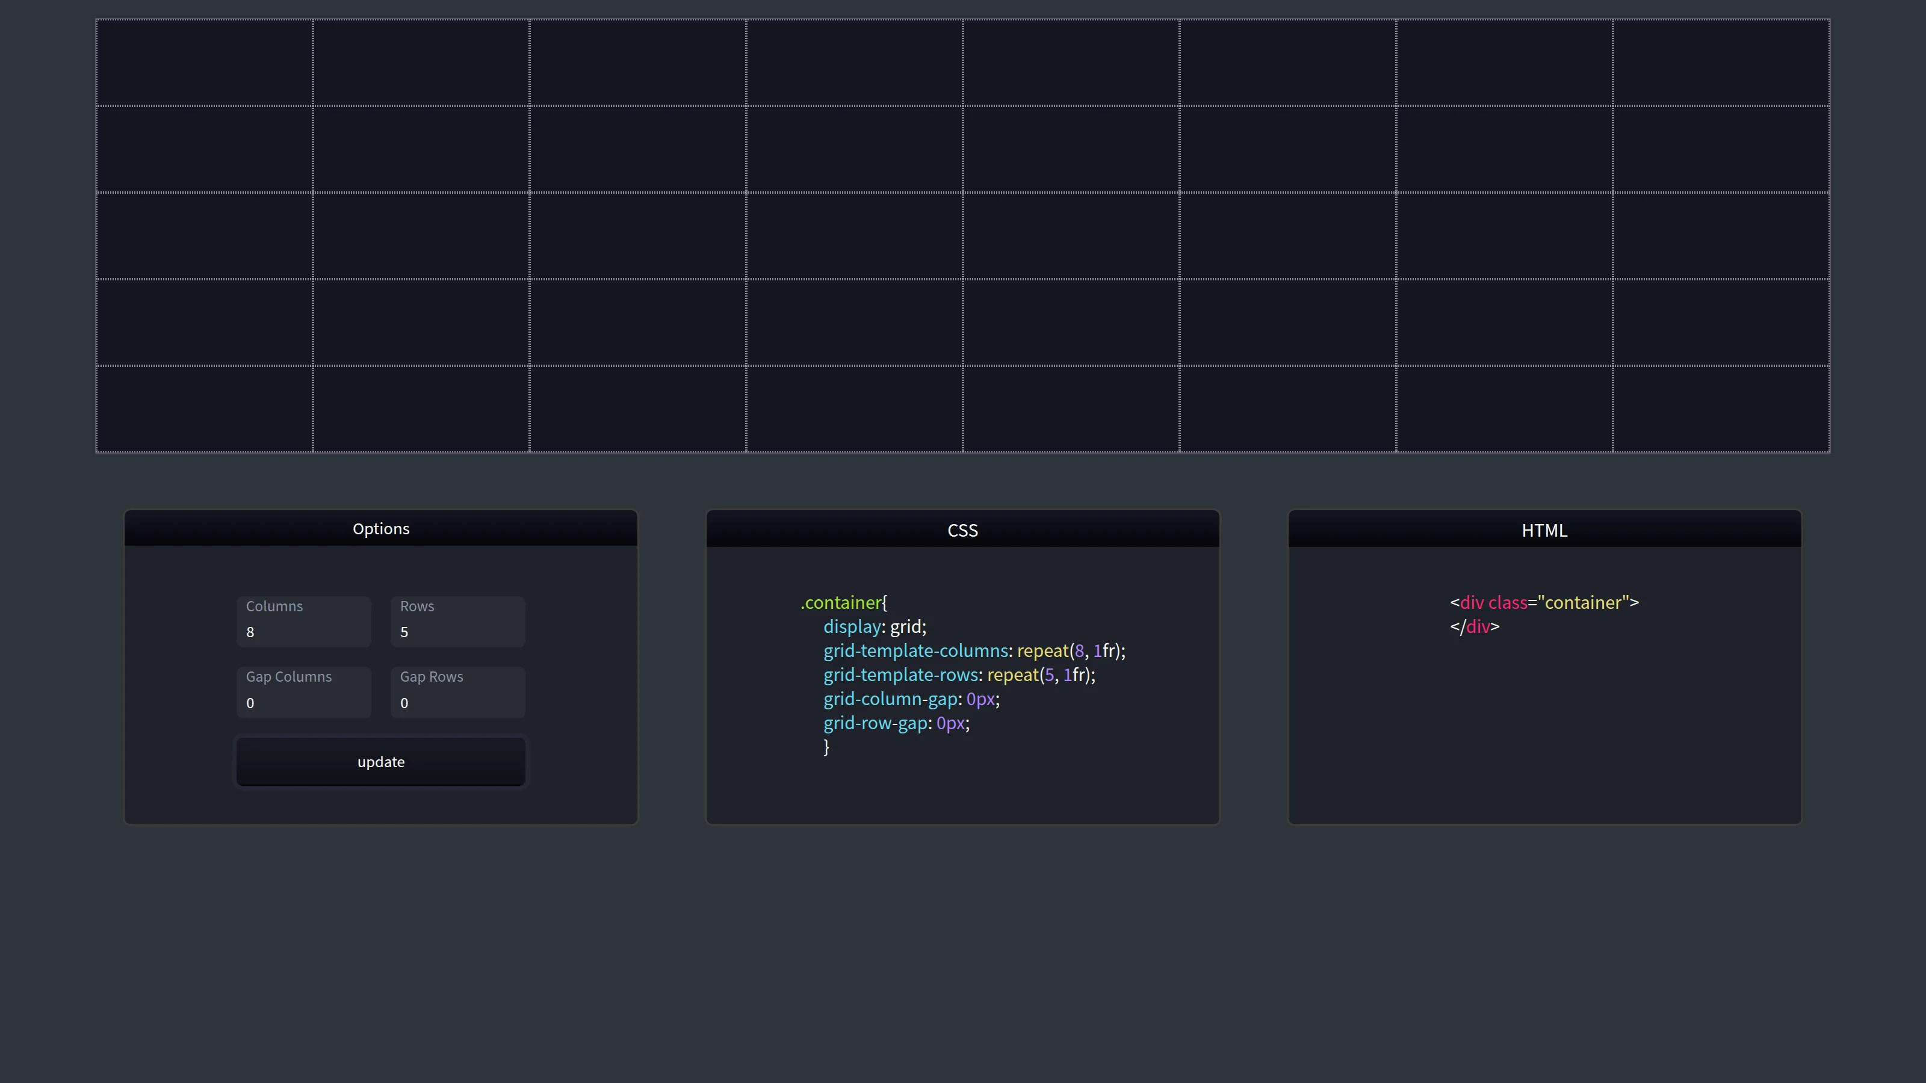1926x1083 pixels.
Task: Click the grid-row-gap code line
Action: (896, 723)
